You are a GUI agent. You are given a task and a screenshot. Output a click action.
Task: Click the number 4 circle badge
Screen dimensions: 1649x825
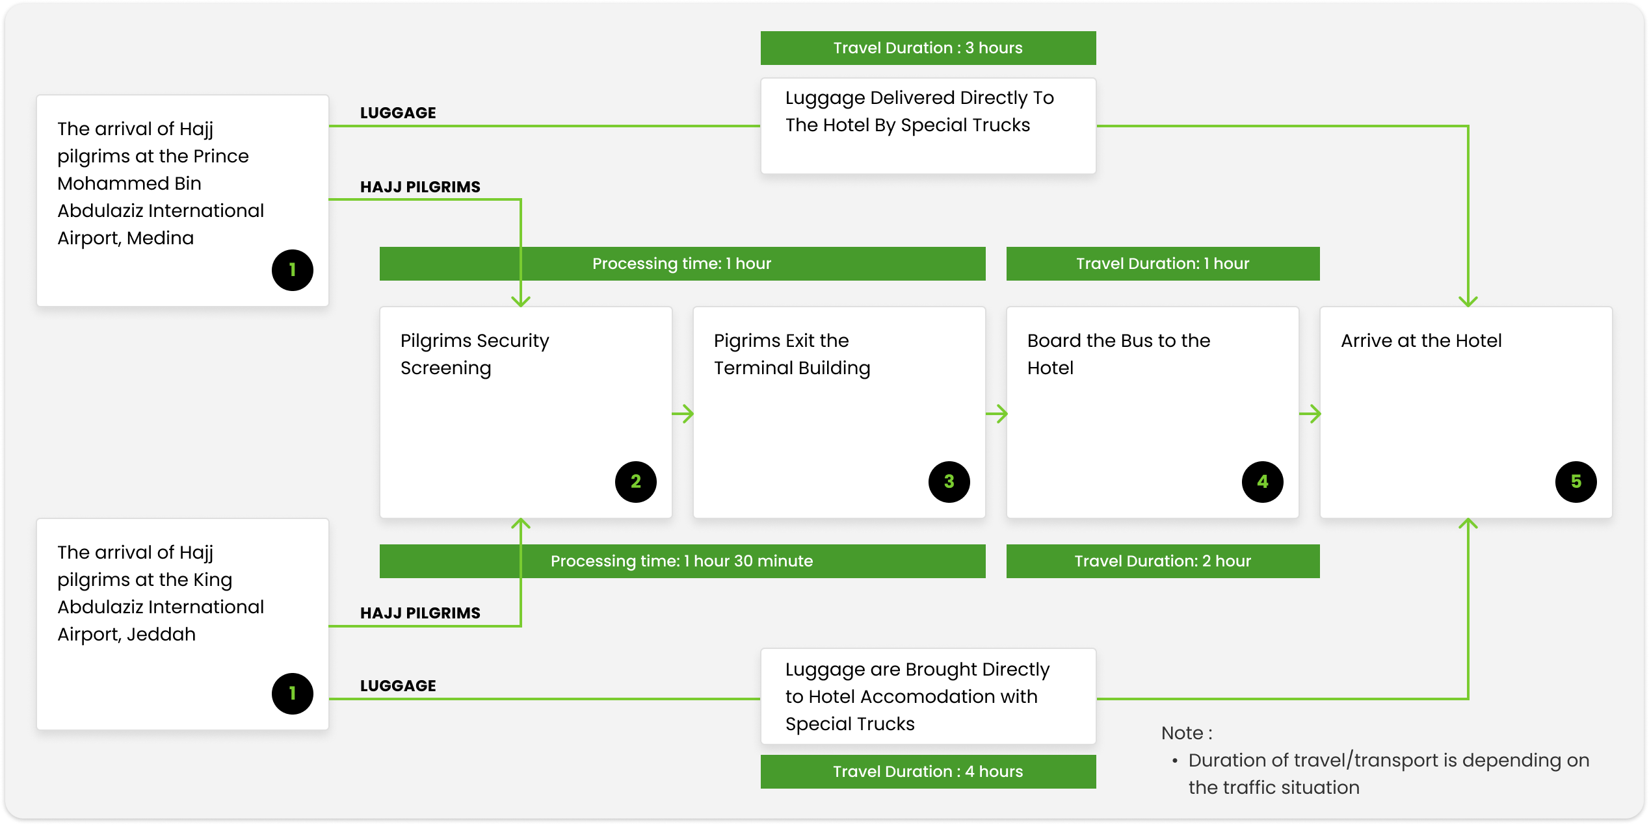[x=1263, y=482]
